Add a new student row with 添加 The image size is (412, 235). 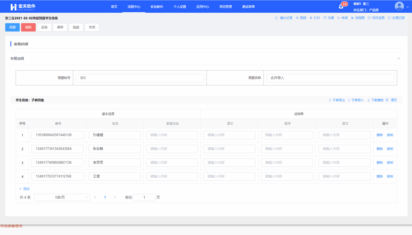pos(24,189)
